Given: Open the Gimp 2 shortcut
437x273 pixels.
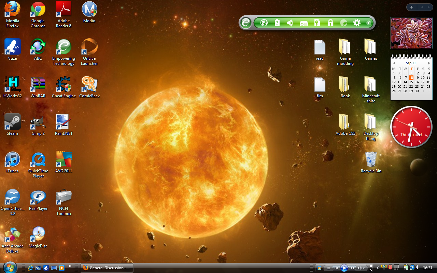Looking at the screenshot, I should point(38,122).
